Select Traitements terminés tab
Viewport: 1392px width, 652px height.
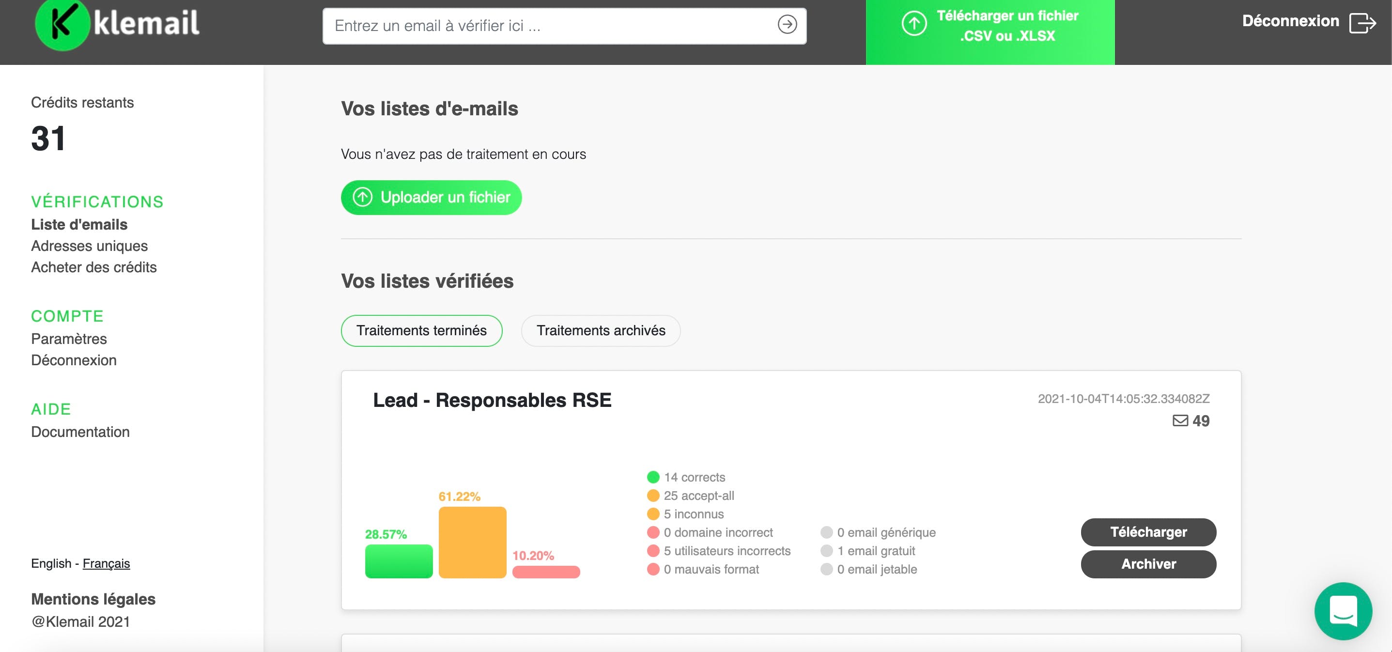click(x=421, y=330)
